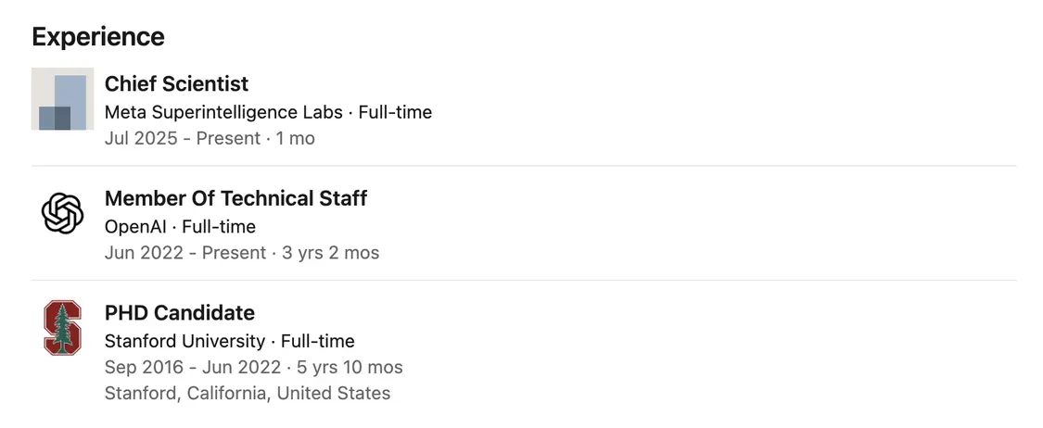
Task: Select the Sep 2016 - Jun 2022 dates
Action: click(x=193, y=368)
